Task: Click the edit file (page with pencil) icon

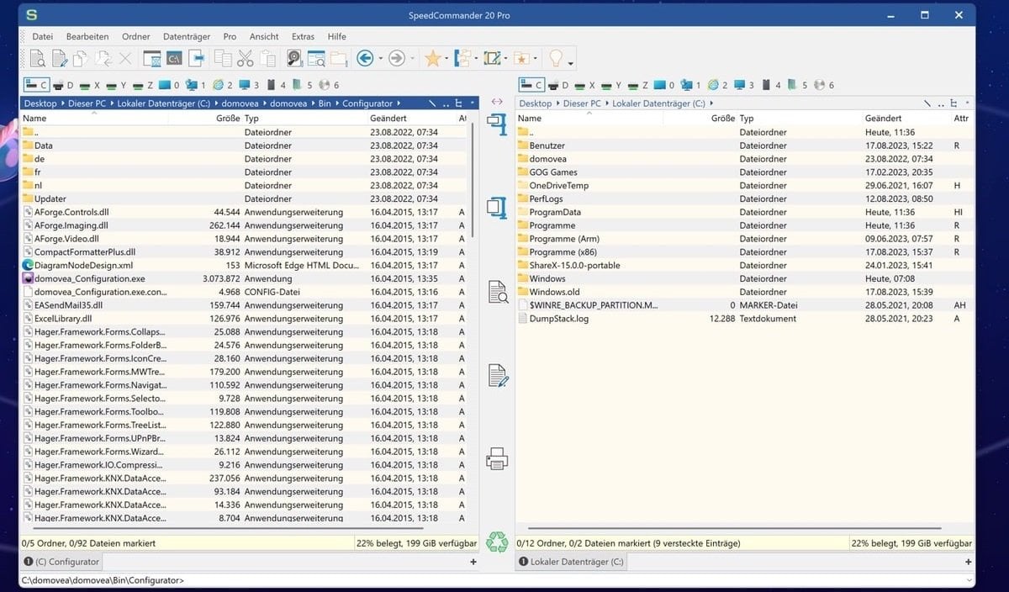Action: tap(60, 58)
